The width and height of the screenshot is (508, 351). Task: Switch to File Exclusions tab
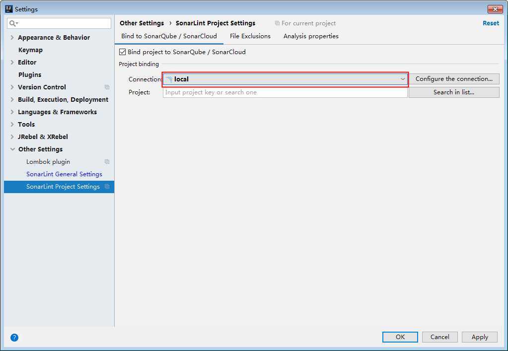250,36
